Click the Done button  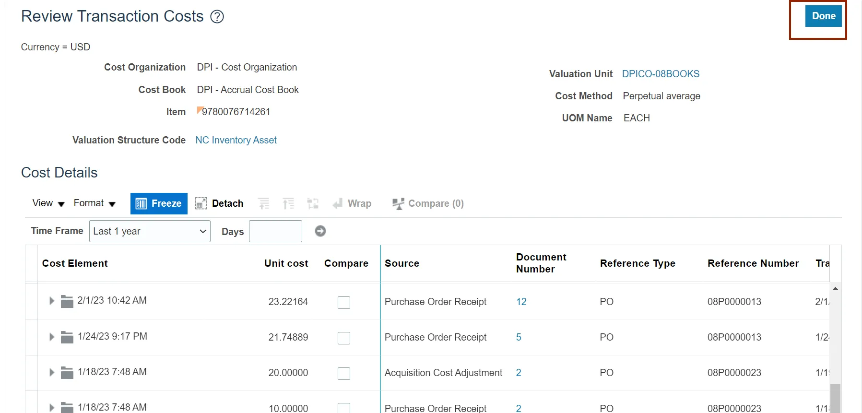point(823,16)
